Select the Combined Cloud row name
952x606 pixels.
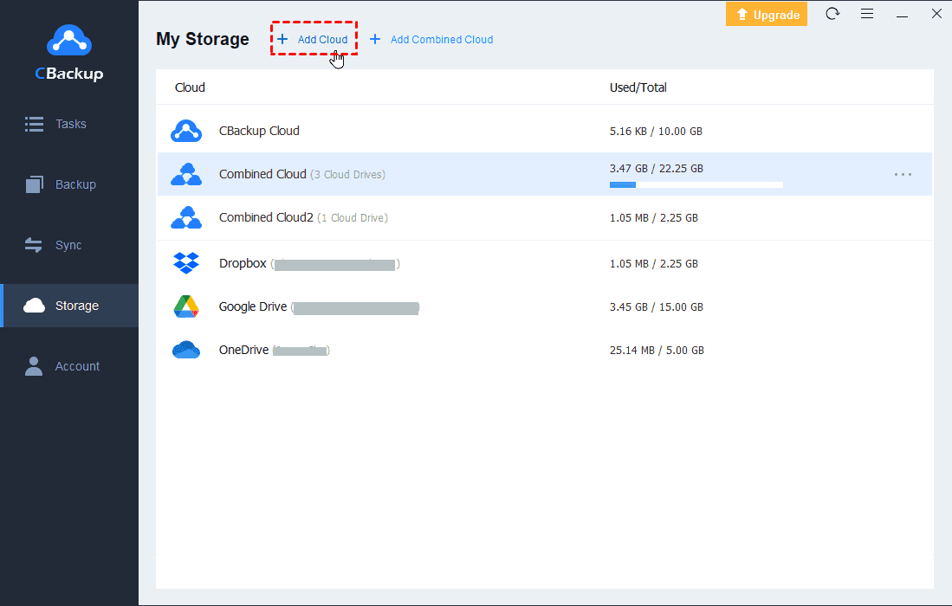[262, 174]
